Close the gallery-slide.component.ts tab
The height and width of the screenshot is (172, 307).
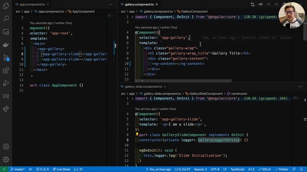[x=165, y=86]
